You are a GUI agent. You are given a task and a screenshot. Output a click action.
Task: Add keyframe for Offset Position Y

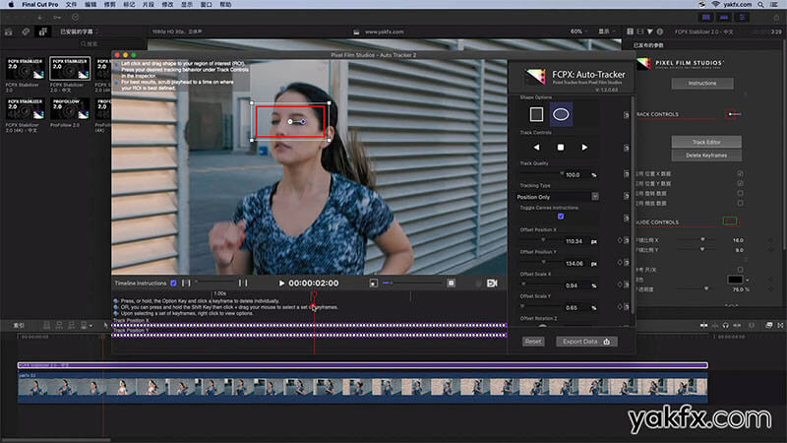pos(620,263)
